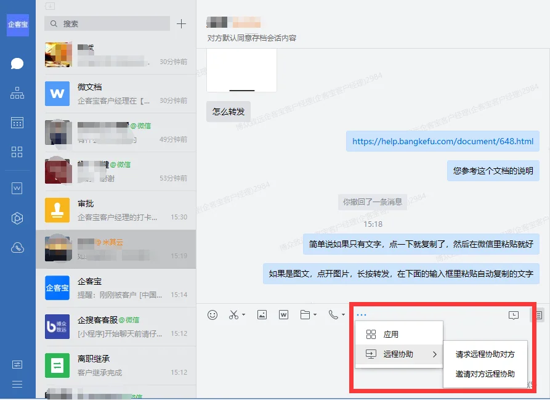This screenshot has width=550, height=400.
Task: Expand the call options dropdown arrow
Action: coord(343,315)
